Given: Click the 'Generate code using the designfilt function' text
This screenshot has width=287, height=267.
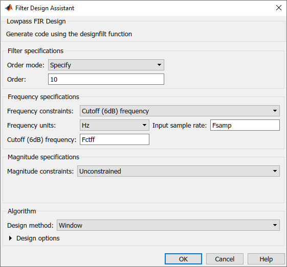Looking at the screenshot, I should click(69, 34).
